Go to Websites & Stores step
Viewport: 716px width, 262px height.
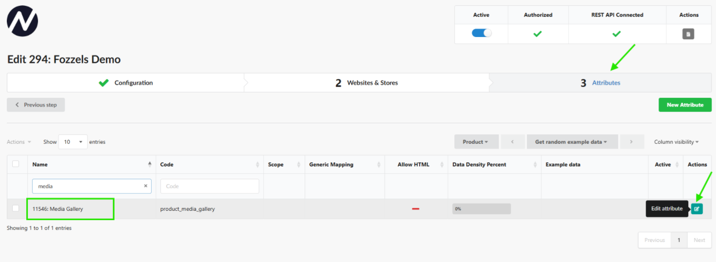(x=367, y=83)
